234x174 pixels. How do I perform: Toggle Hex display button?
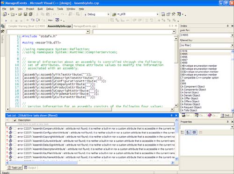(x=50, y=20)
